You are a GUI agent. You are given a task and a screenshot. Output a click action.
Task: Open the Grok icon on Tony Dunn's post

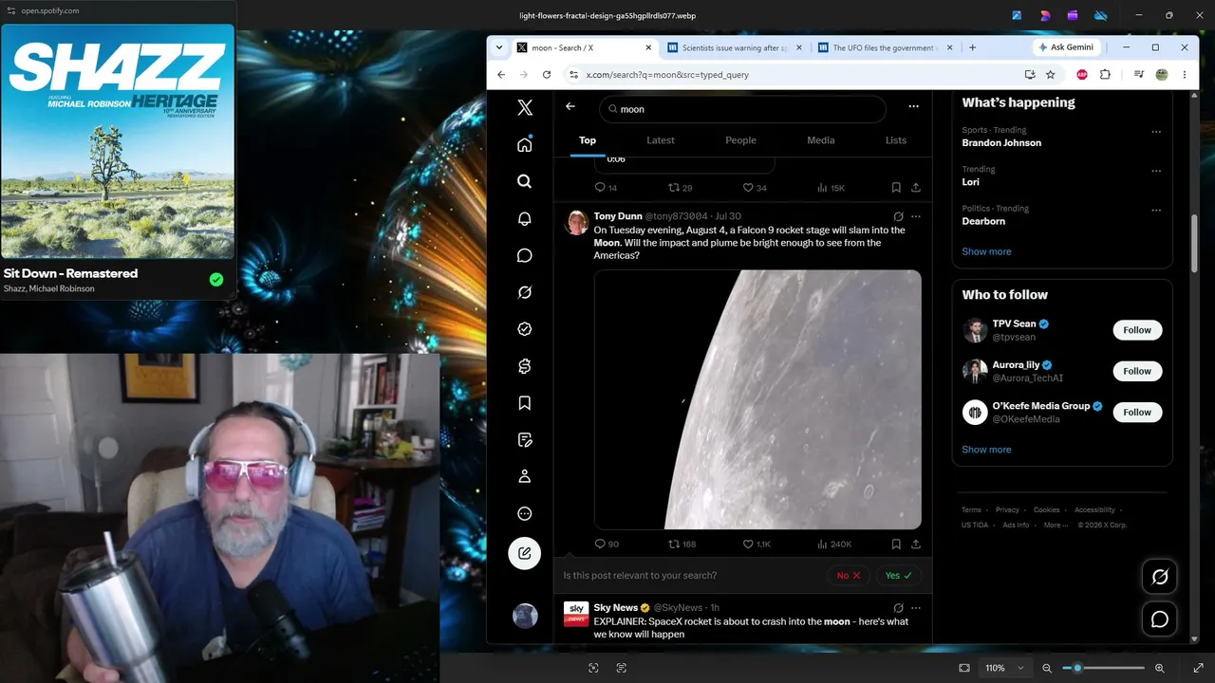[898, 216]
